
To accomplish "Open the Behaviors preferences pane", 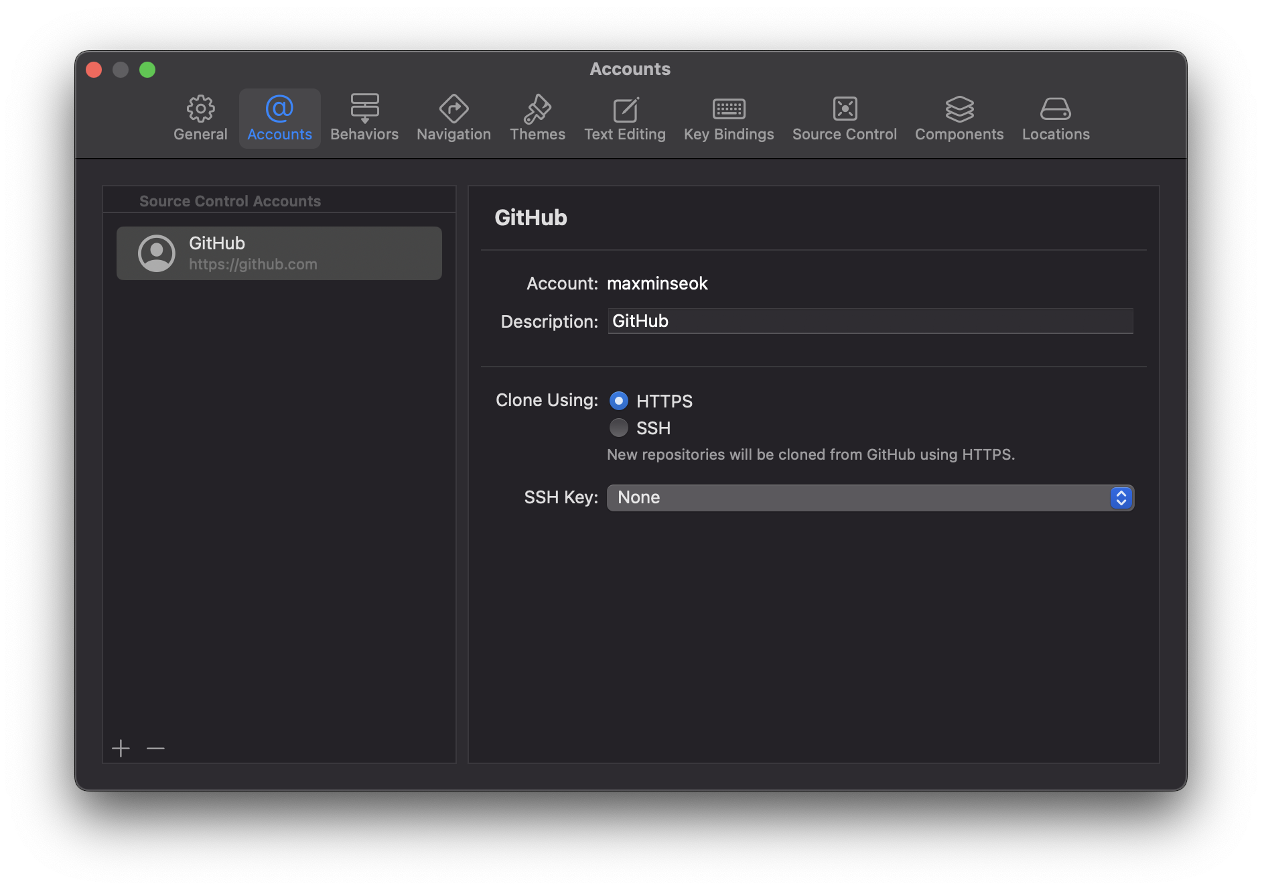I will pos(364,118).
